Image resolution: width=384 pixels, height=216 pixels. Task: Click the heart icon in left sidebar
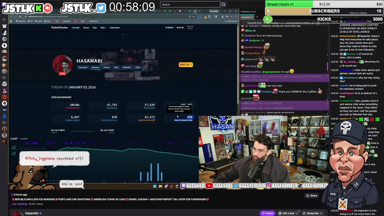point(4,20)
